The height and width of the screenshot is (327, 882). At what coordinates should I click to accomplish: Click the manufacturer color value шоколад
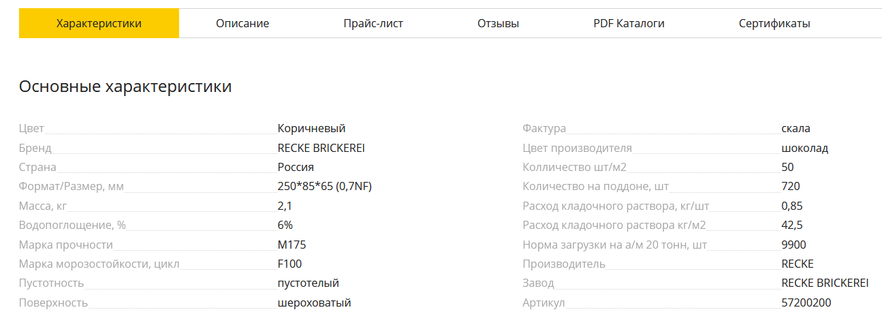coord(805,148)
